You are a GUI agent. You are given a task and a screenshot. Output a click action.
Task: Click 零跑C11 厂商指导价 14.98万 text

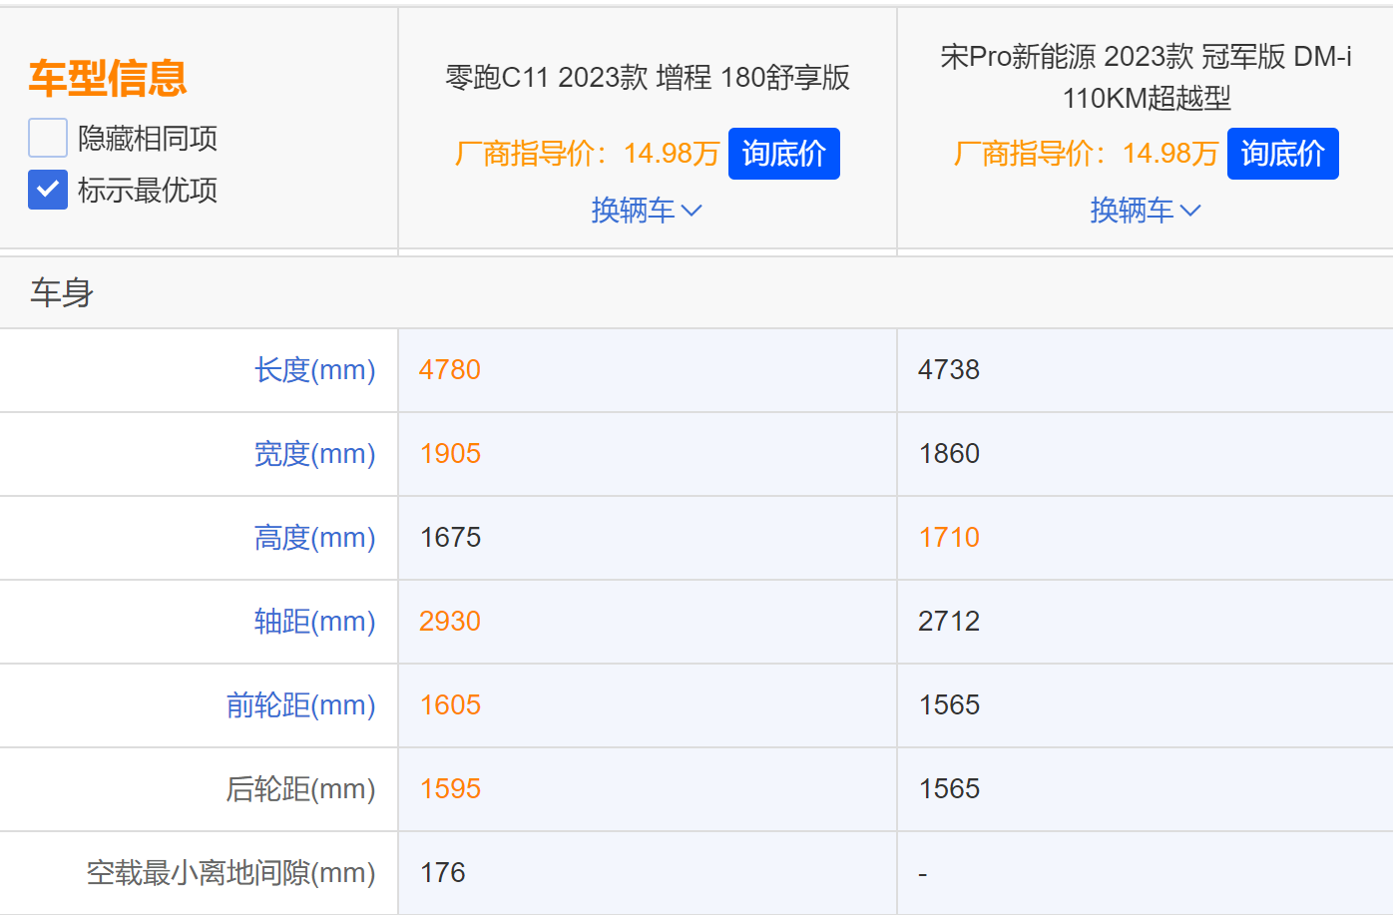(587, 154)
